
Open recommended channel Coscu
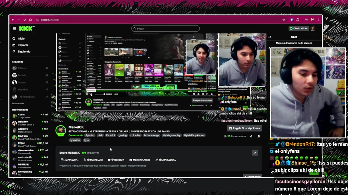[x=30, y=116]
